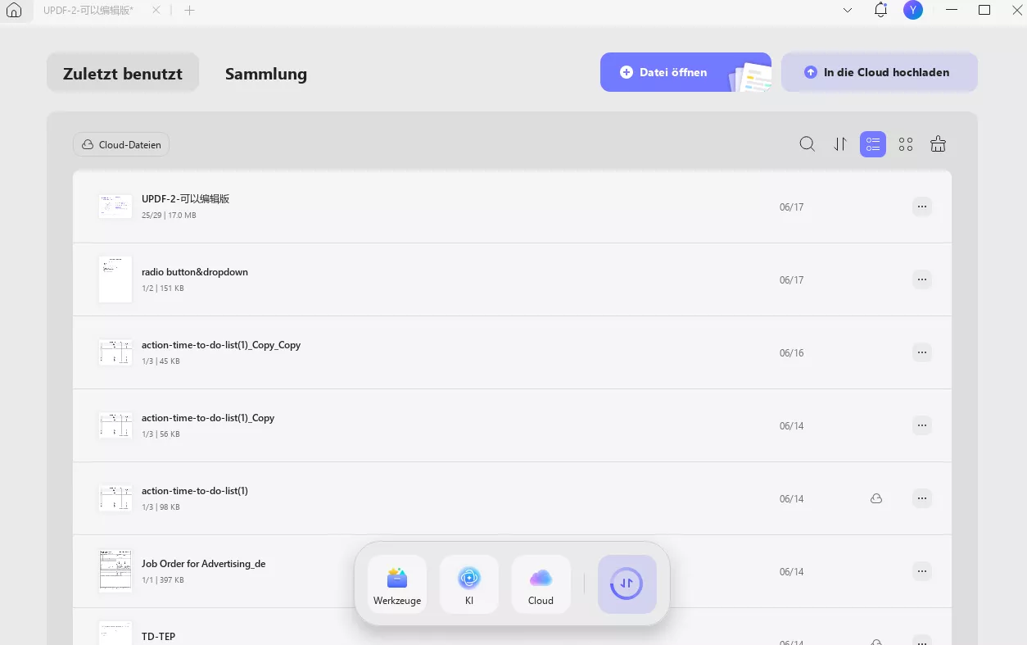The height and width of the screenshot is (645, 1027).
Task: Click the 1/2 | 151 KB info
Action: pos(163,288)
